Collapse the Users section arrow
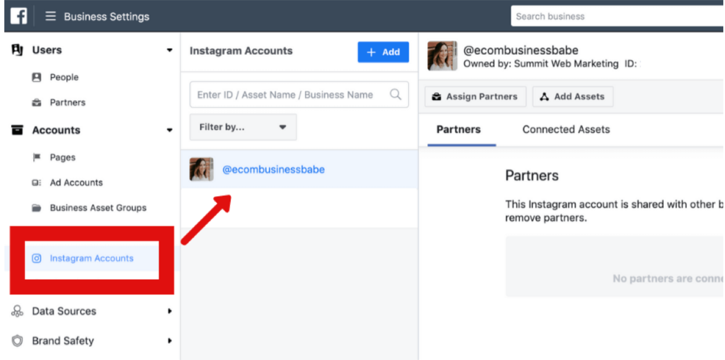This screenshot has width=725, height=360. pyautogui.click(x=169, y=50)
